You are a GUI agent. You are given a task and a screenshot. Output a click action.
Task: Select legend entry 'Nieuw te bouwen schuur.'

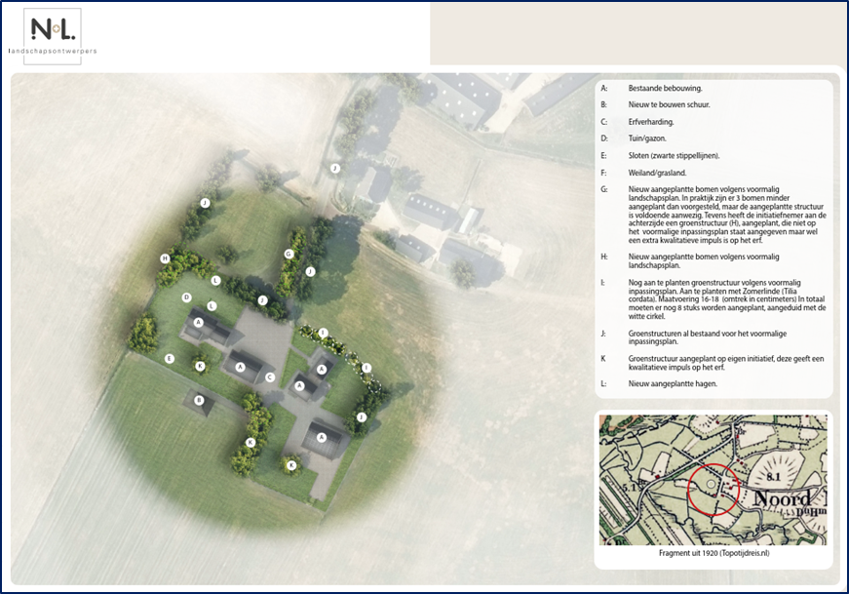[669, 104]
